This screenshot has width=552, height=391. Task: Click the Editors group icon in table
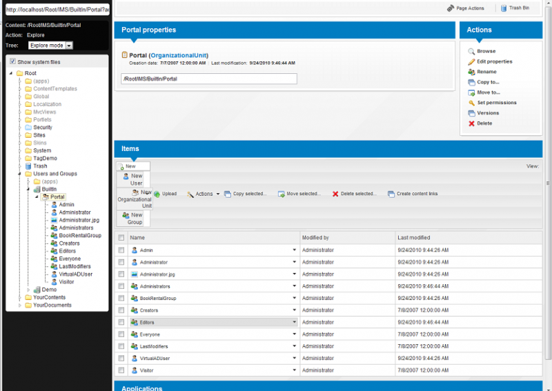[134, 322]
